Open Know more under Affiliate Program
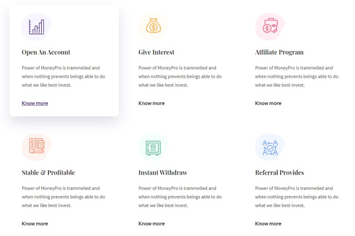This screenshot has height=236, width=355. (x=268, y=103)
